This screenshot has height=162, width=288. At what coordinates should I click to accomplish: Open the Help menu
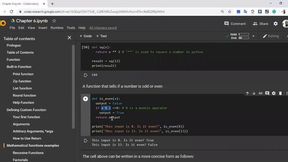(82, 28)
